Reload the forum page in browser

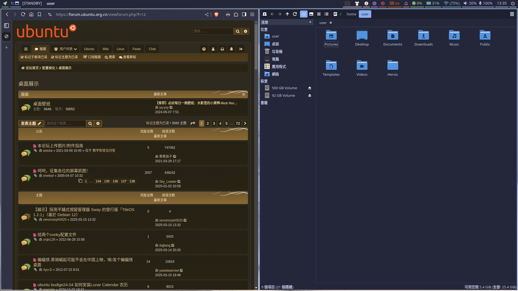point(23,15)
